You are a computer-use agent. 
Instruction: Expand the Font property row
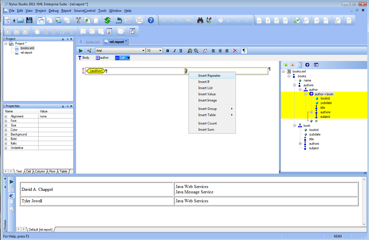6,121
